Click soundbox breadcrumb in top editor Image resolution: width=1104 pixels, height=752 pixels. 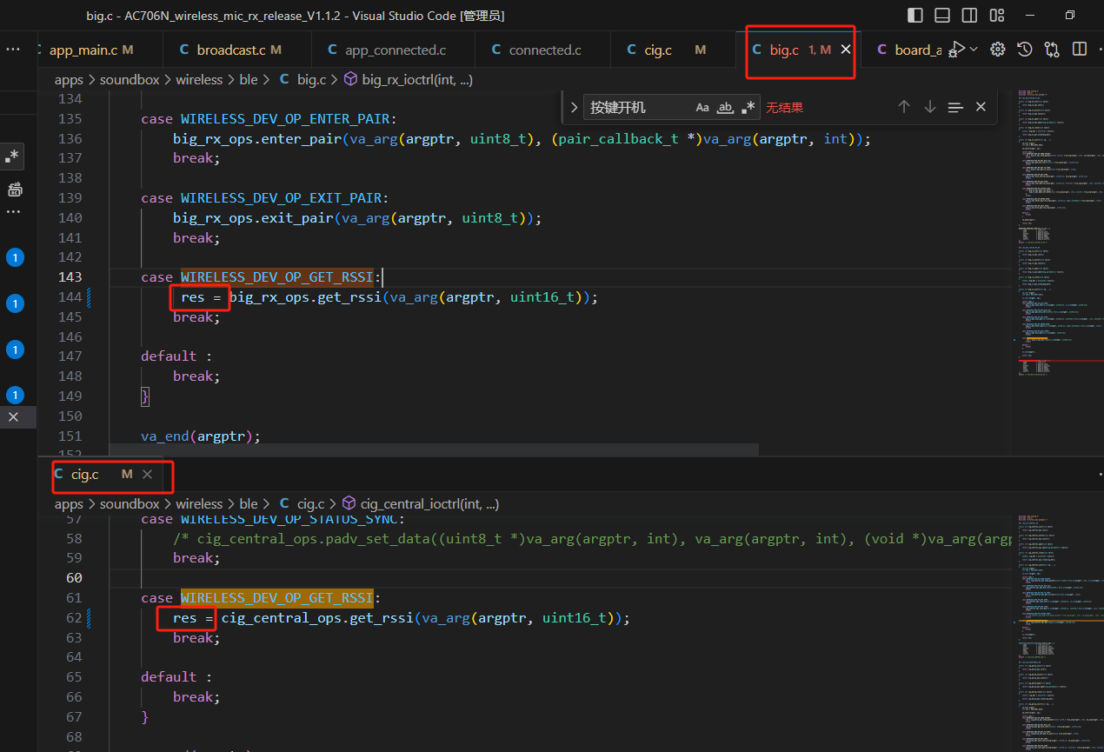pyautogui.click(x=130, y=80)
